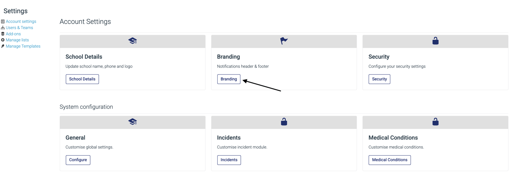Click the flag icon above Branding
Viewport: 513px width, 179px height.
(284, 41)
